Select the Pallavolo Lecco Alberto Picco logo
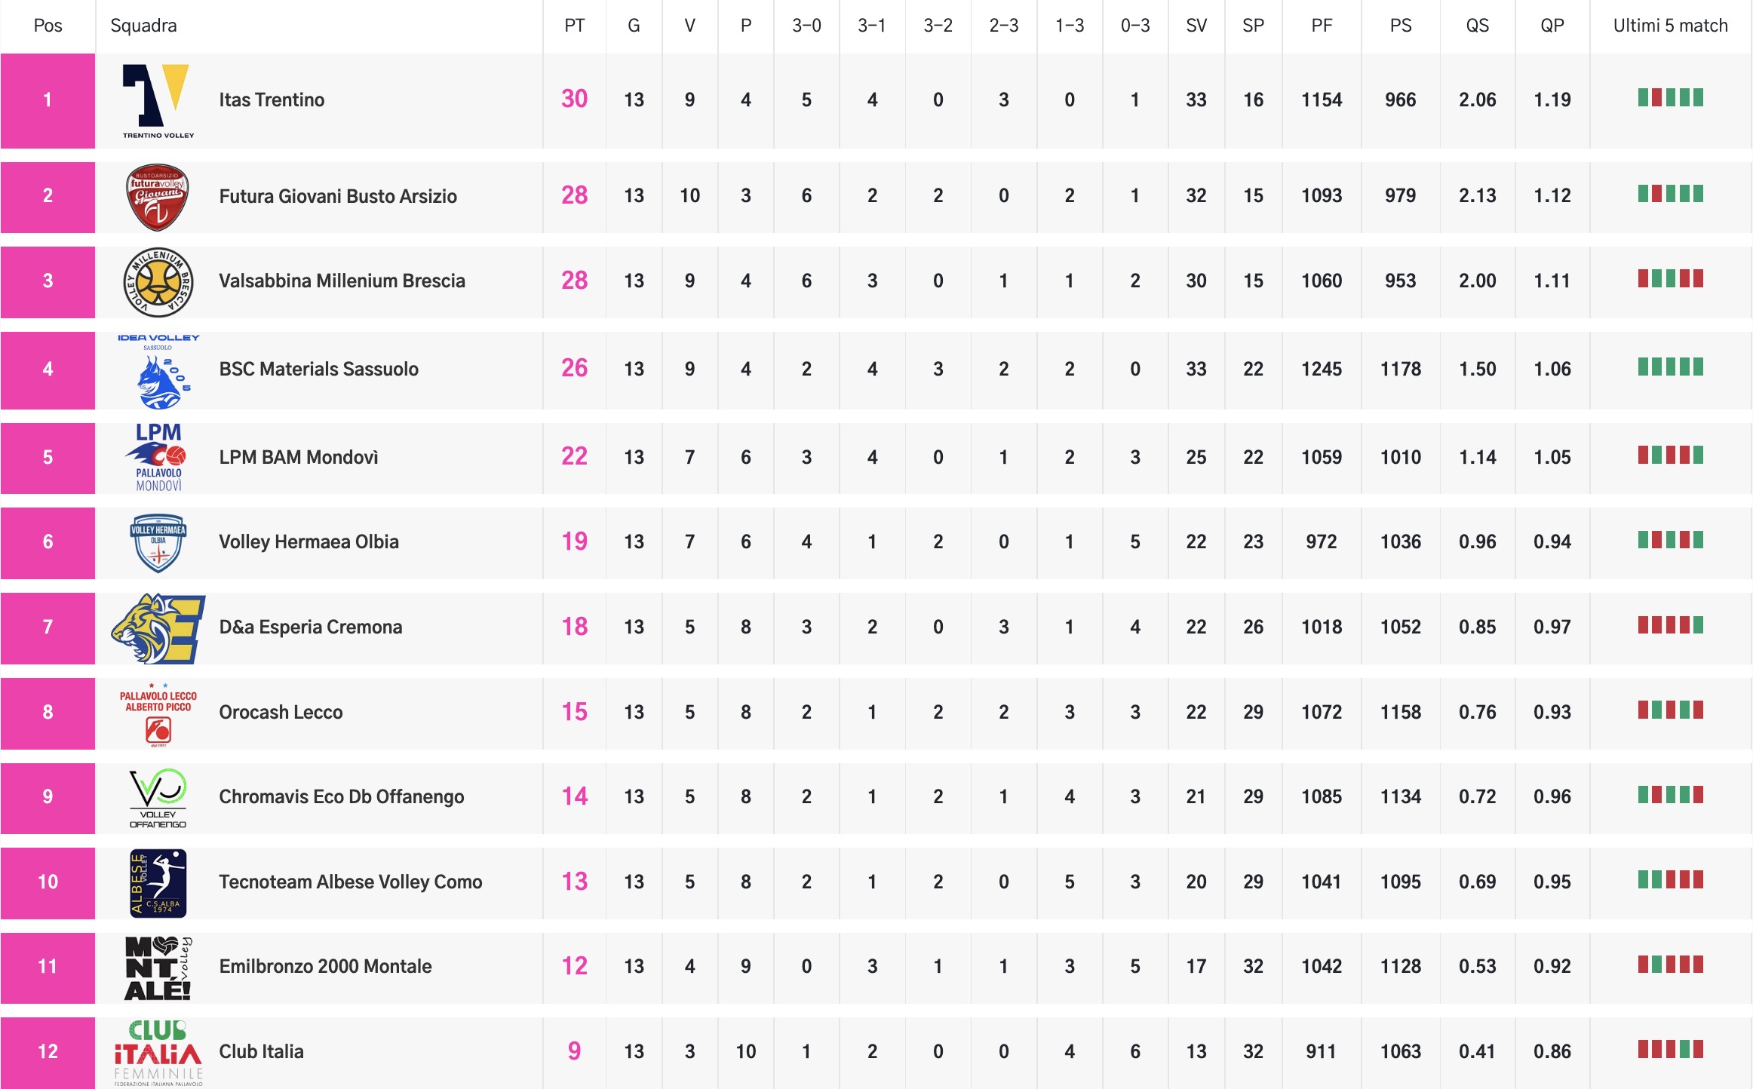Image resolution: width=1753 pixels, height=1089 pixels. click(x=158, y=714)
